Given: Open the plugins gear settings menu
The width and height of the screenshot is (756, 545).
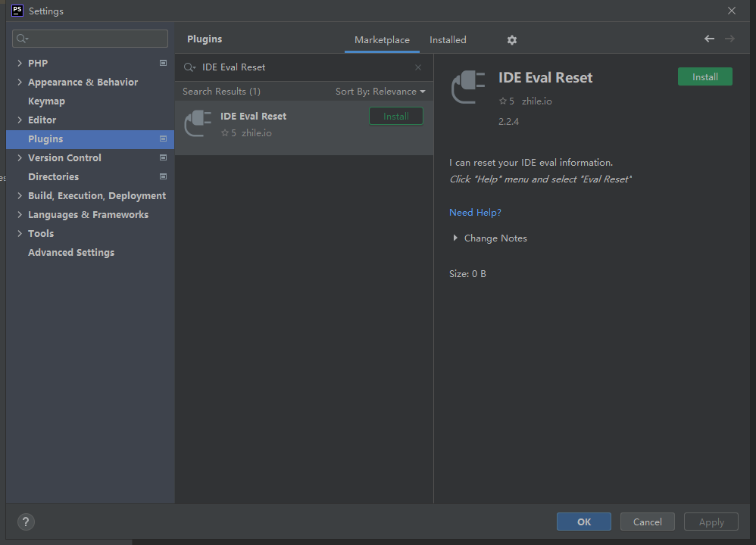Looking at the screenshot, I should 511,40.
